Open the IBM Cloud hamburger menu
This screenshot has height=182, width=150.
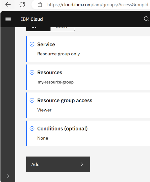pos(8,19)
